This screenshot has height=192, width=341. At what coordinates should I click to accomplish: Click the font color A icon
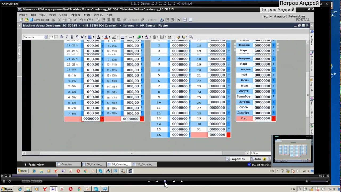click(99, 37)
